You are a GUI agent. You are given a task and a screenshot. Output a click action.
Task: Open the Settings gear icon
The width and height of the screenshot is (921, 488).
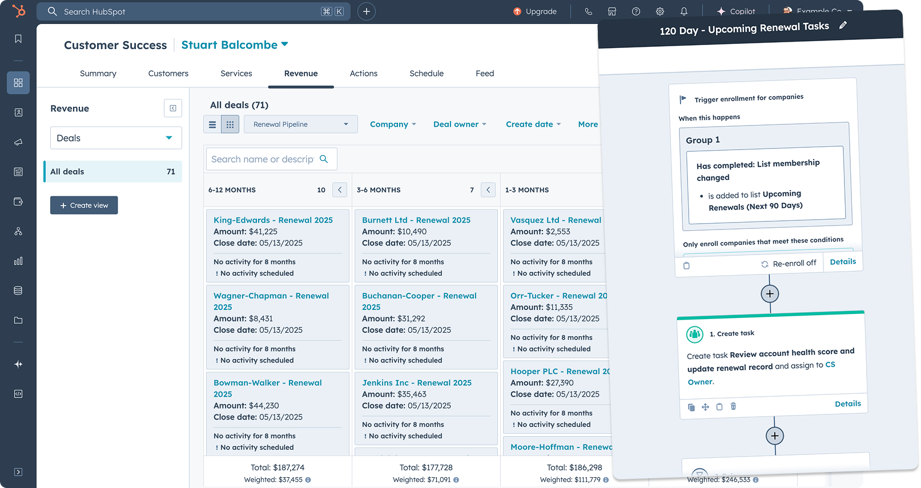tap(660, 11)
